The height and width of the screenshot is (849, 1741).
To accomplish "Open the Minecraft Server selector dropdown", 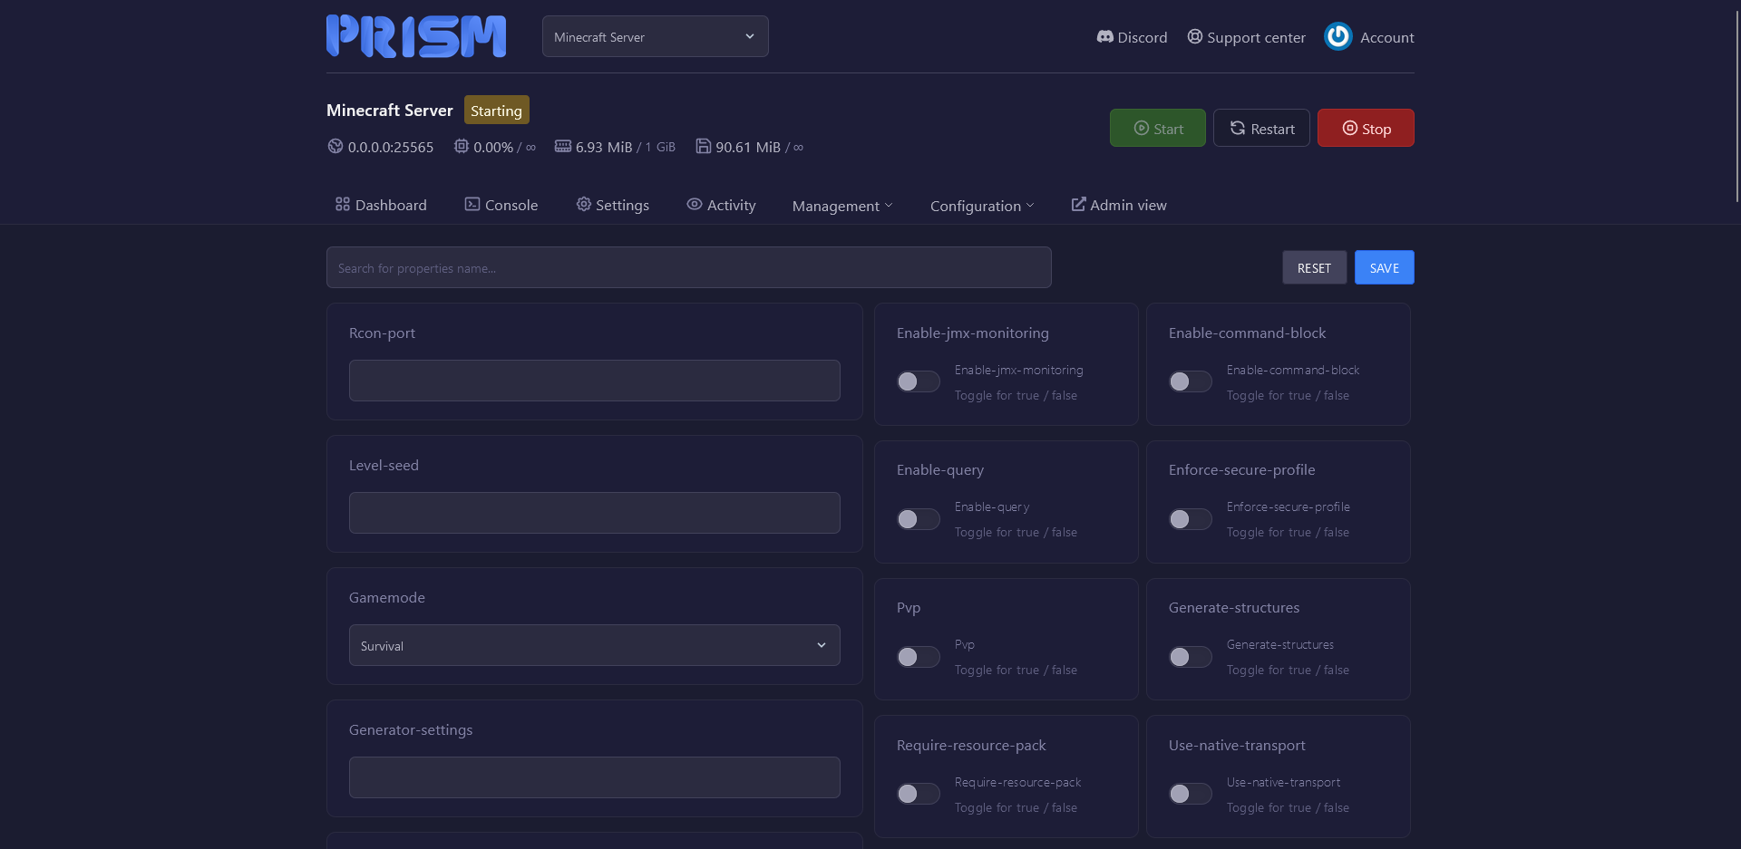I will (655, 37).
